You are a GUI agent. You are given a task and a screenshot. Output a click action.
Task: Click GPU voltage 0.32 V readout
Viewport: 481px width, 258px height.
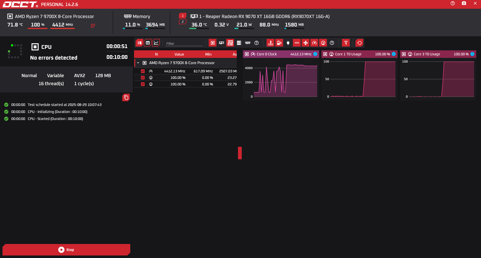[x=221, y=25]
